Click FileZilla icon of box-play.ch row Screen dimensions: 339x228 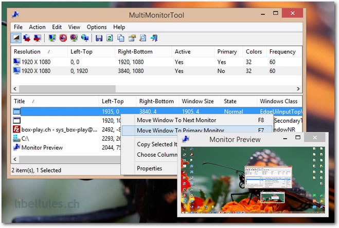pyautogui.click(x=16, y=129)
